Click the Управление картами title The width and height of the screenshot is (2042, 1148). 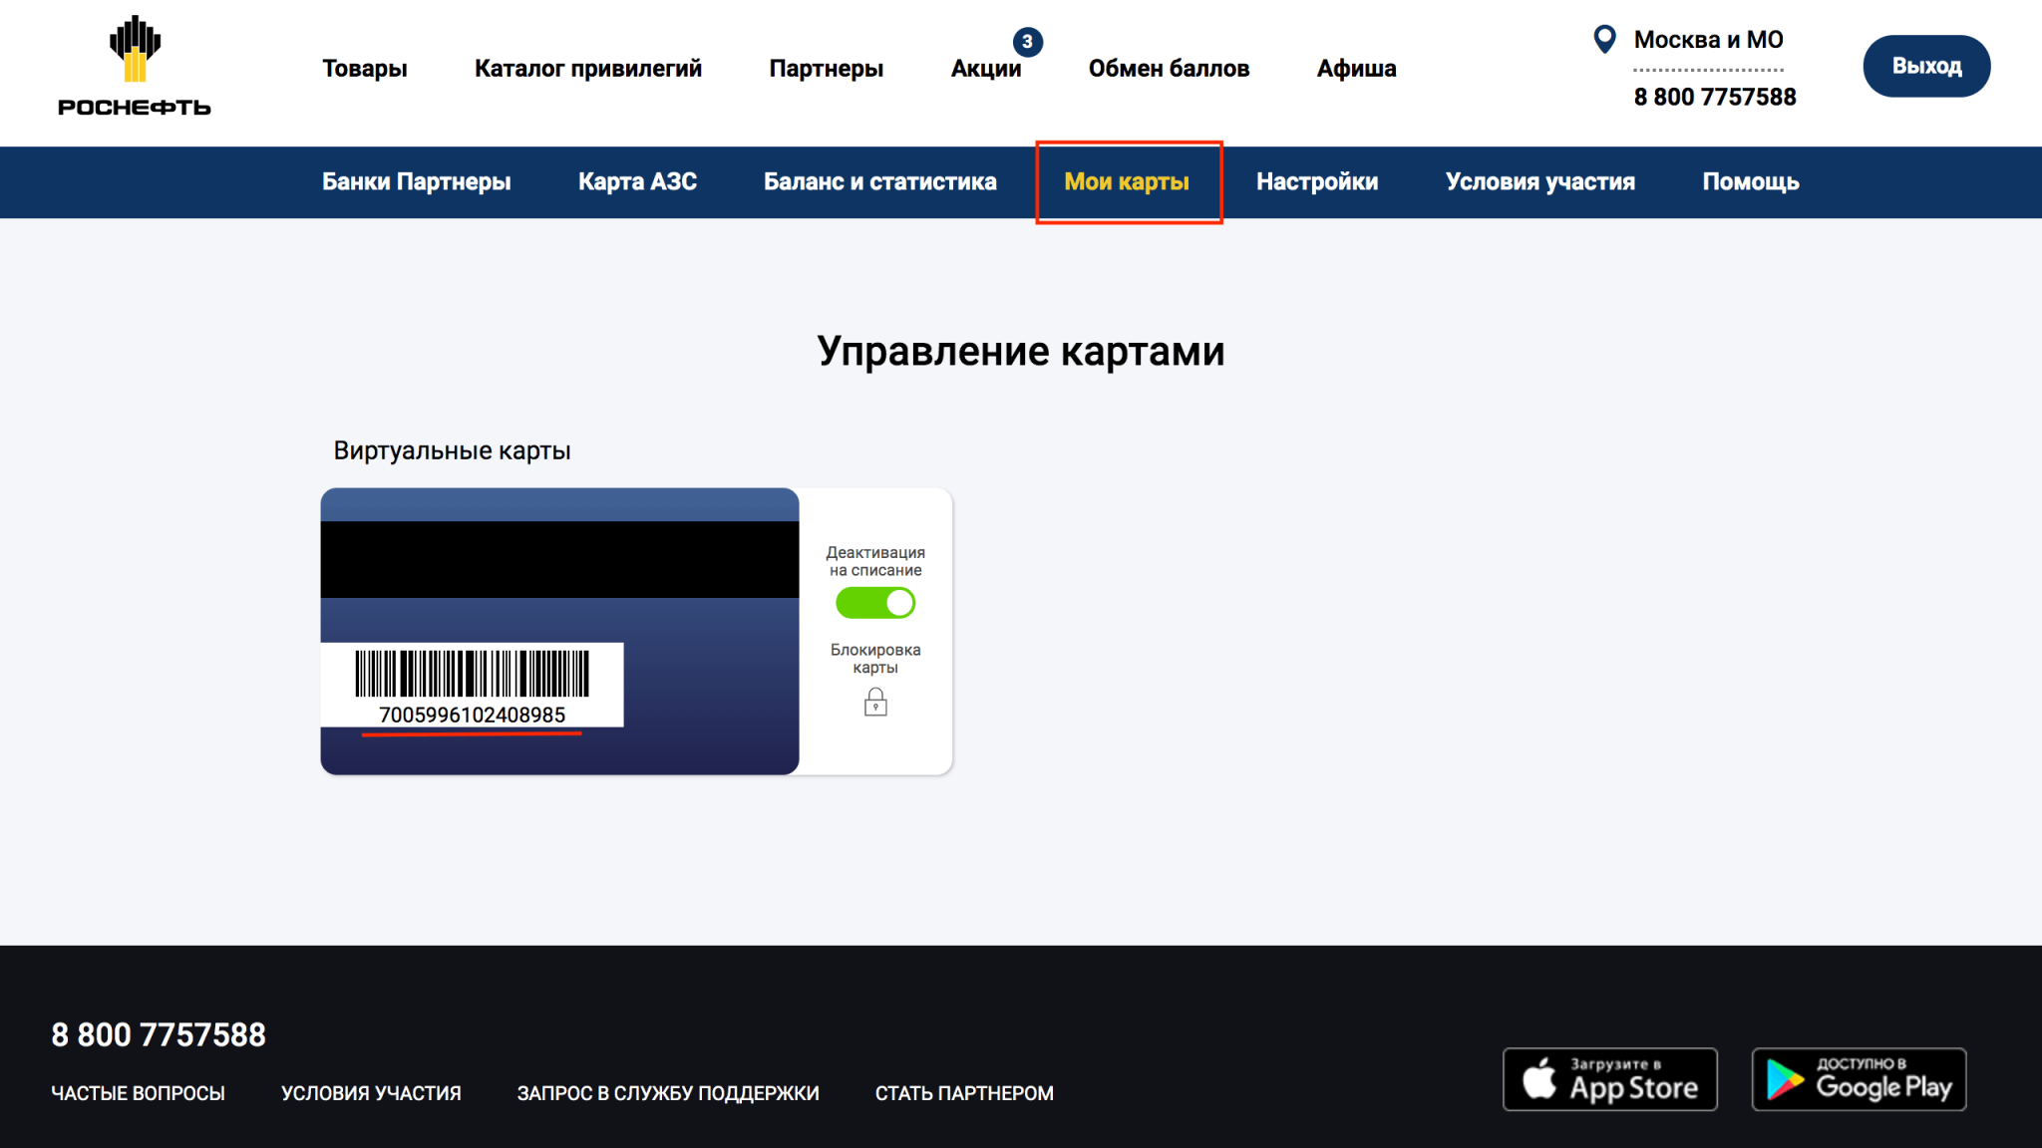[1021, 351]
